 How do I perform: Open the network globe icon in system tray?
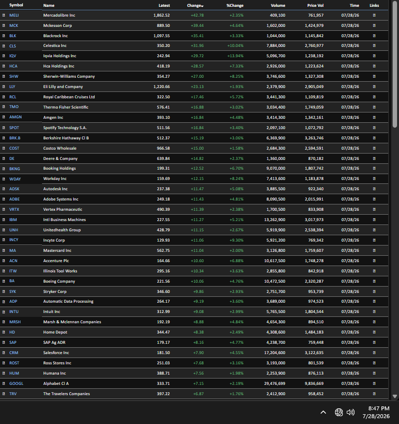[339, 412]
